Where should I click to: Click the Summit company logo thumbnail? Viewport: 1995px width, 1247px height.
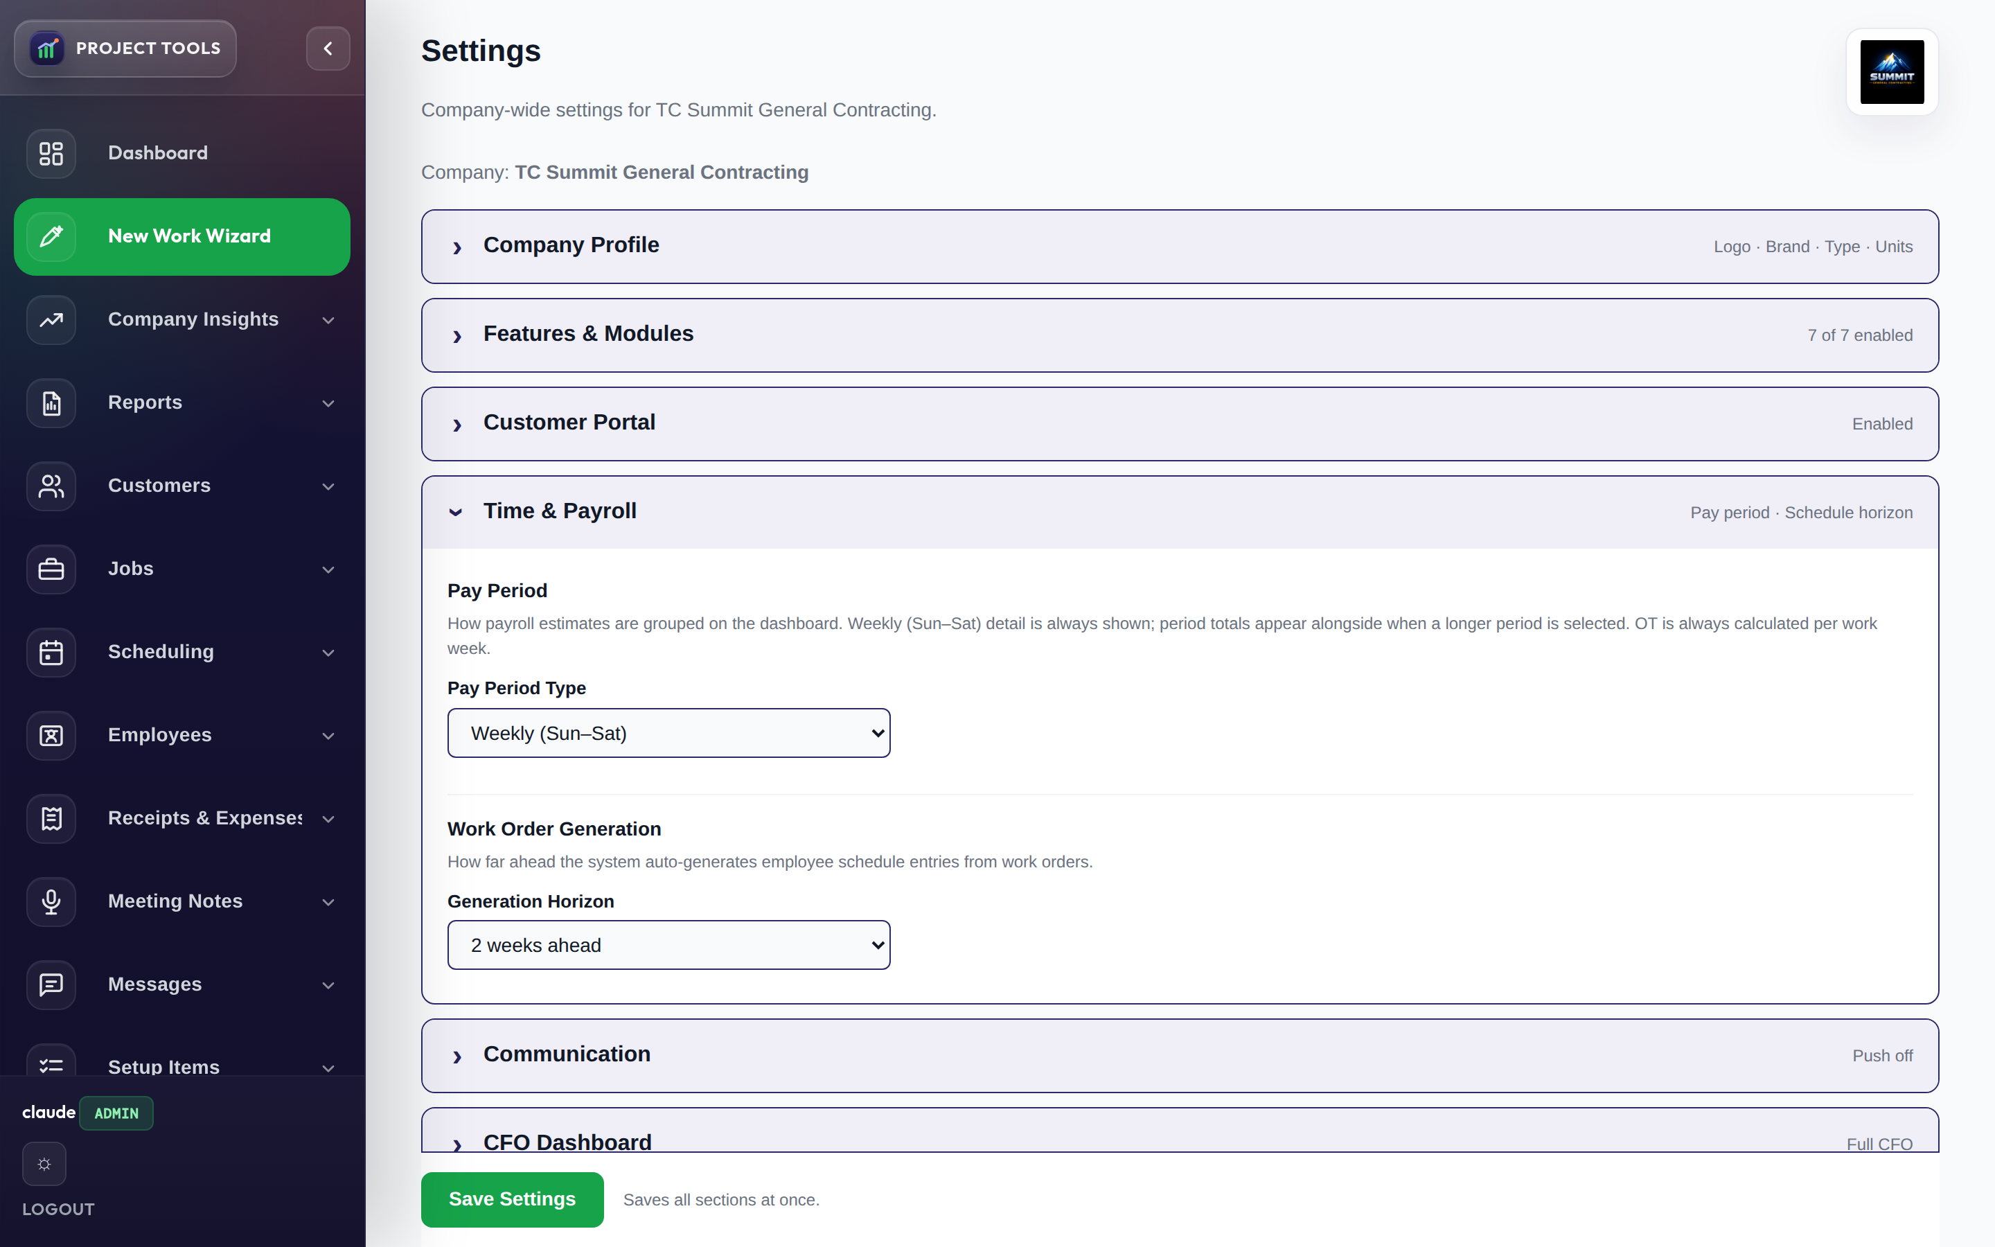[1892, 73]
